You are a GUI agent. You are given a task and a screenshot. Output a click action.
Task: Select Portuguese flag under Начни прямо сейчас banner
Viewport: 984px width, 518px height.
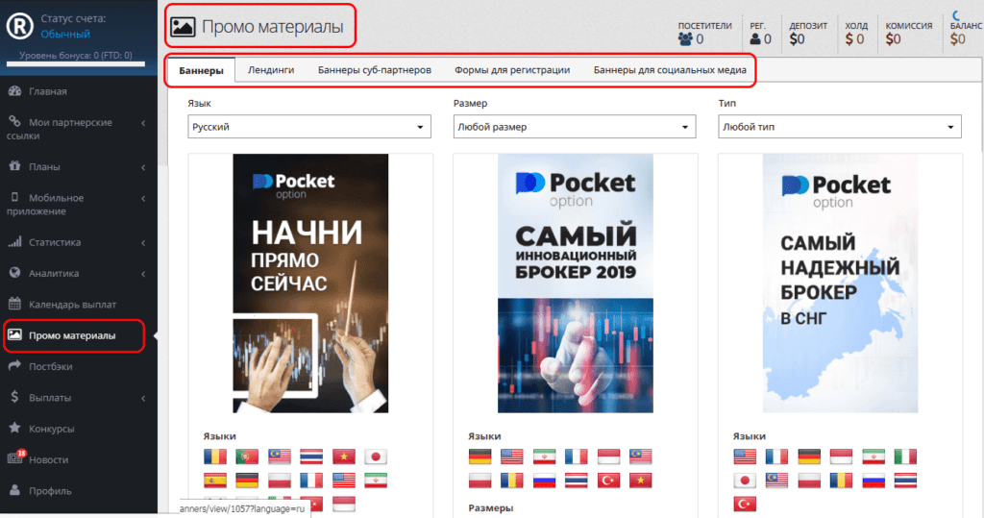pyautogui.click(x=247, y=456)
